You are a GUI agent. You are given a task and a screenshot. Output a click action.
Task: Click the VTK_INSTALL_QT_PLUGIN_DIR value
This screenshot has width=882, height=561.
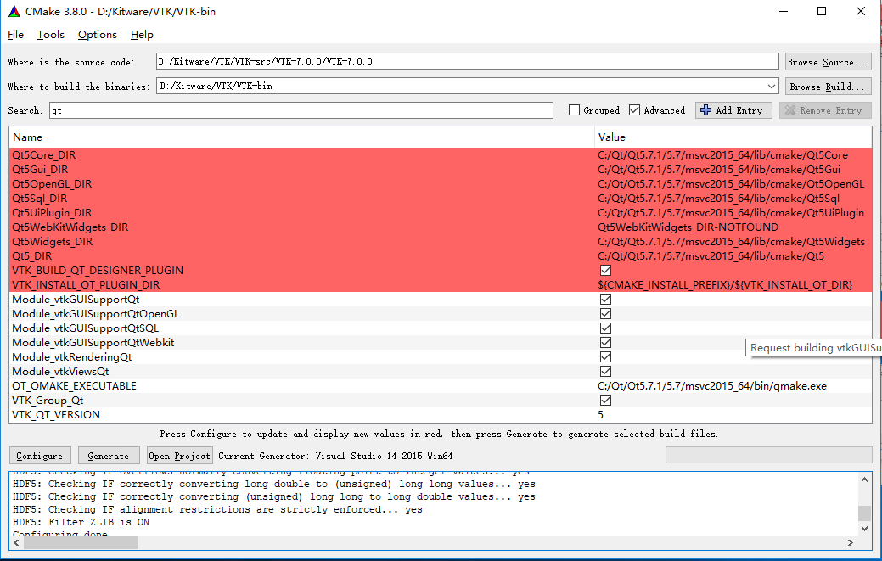pyautogui.click(x=725, y=285)
